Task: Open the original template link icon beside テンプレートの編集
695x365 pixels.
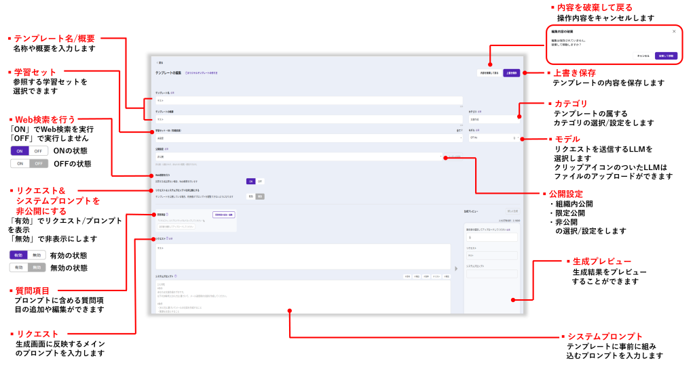Action: pyautogui.click(x=187, y=73)
